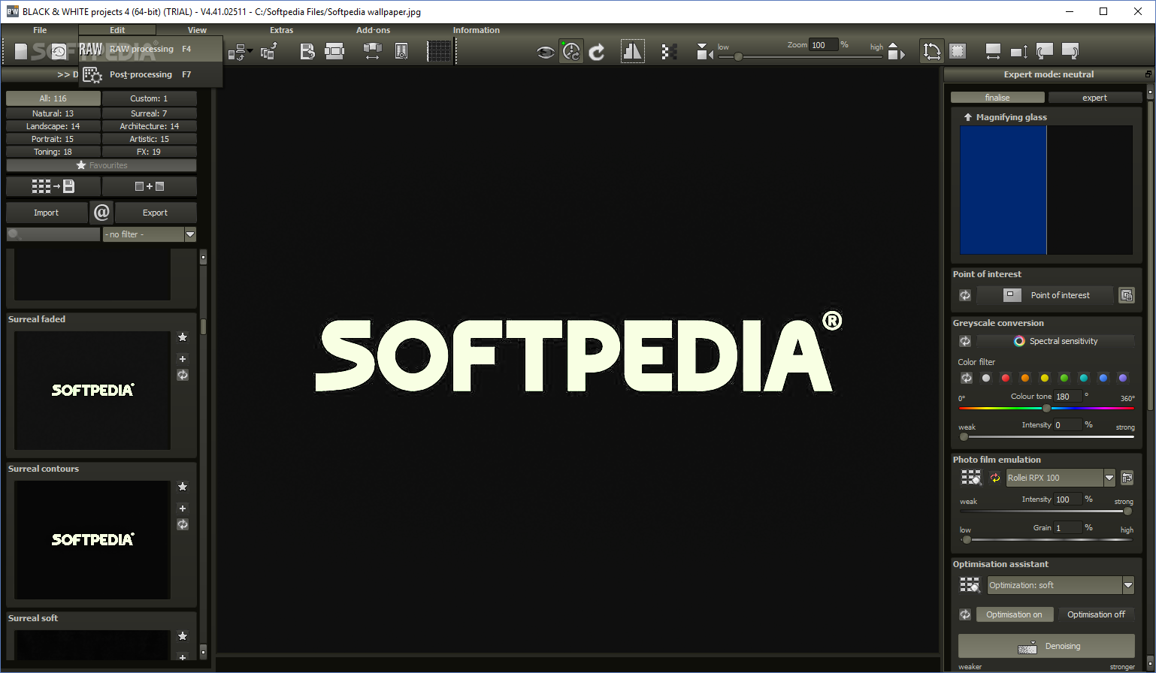Screen dimensions: 1156x673
Task: Click the save presets grid icon button
Action: click(53, 186)
